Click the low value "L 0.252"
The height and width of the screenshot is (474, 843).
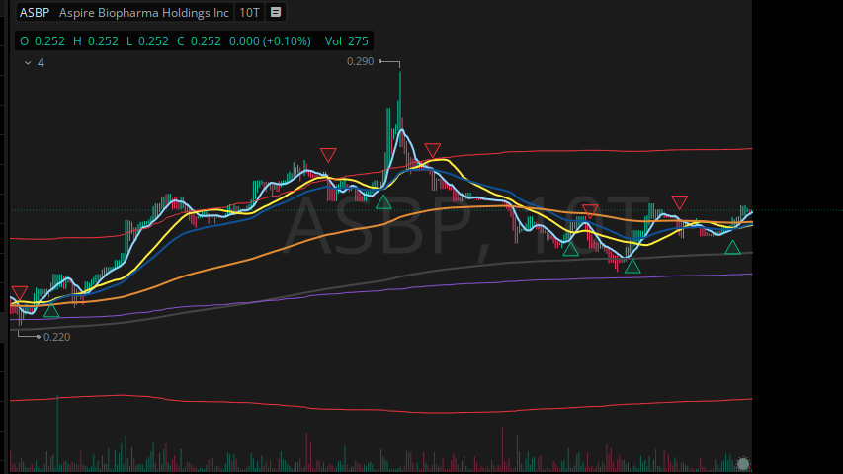pyautogui.click(x=147, y=41)
